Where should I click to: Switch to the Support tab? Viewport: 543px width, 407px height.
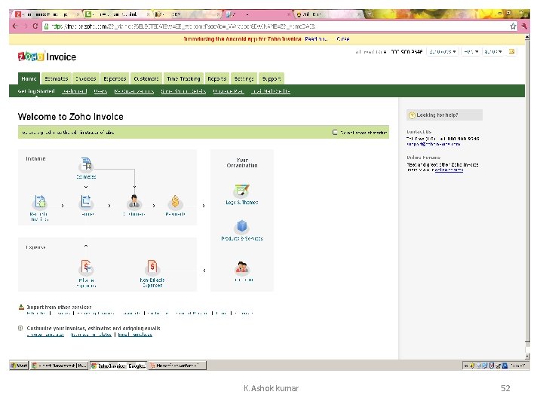click(271, 78)
